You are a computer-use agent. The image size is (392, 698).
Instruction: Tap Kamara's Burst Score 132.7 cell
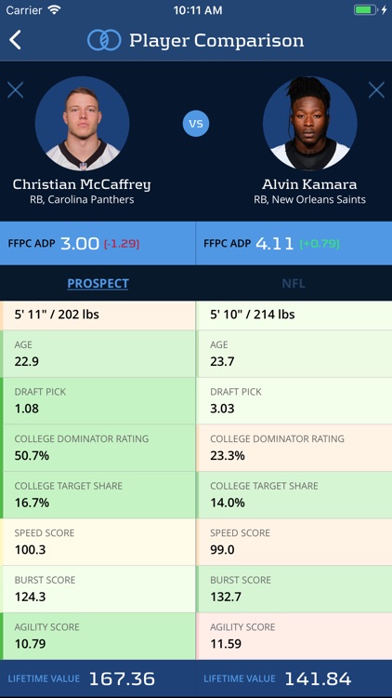coord(294,589)
